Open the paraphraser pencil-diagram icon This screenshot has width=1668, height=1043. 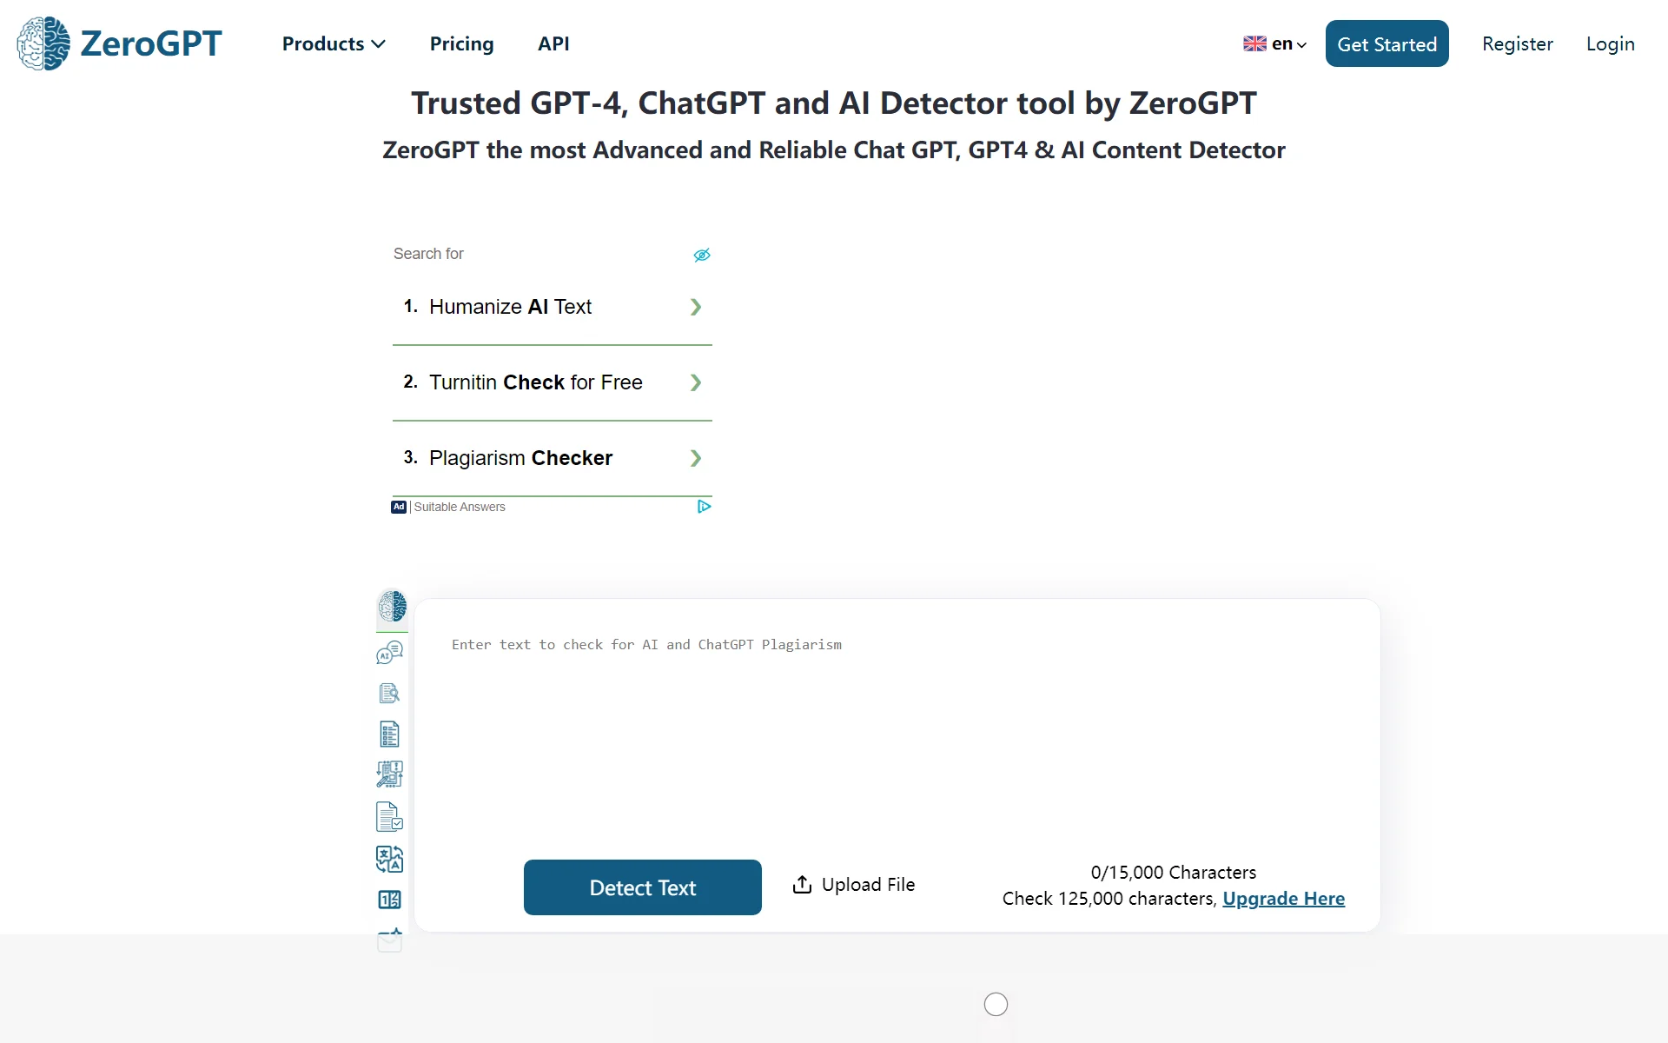389,774
